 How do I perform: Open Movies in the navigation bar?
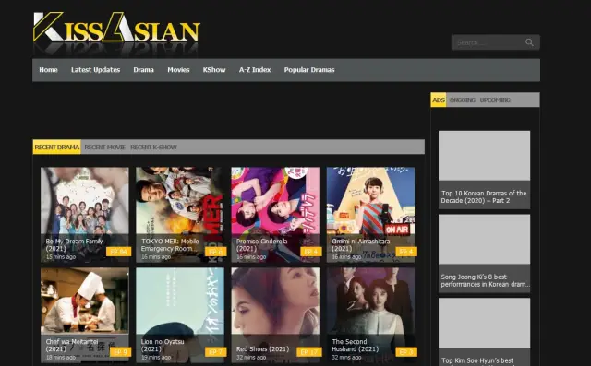(178, 69)
